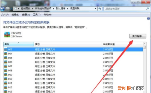
Task: Open the 查看(V) menu
Action: coord(26,15)
